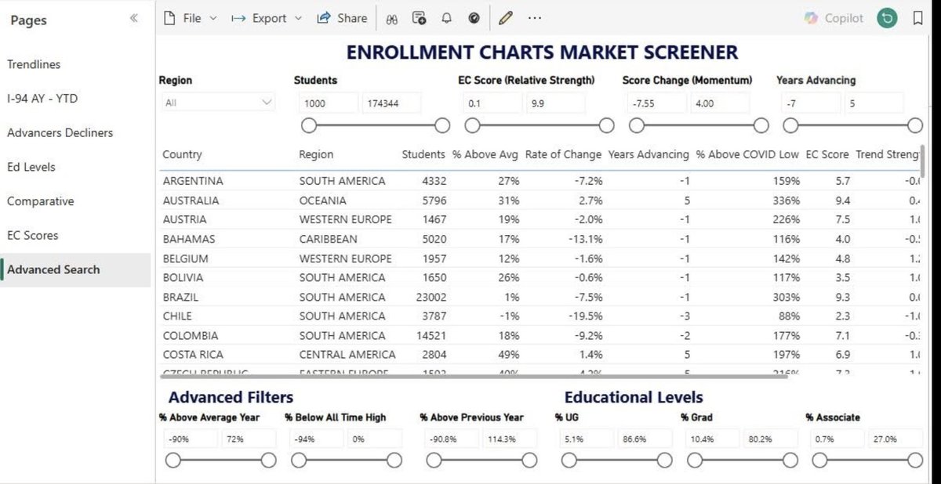Click the Years Advancing slider left handle

[x=790, y=125]
